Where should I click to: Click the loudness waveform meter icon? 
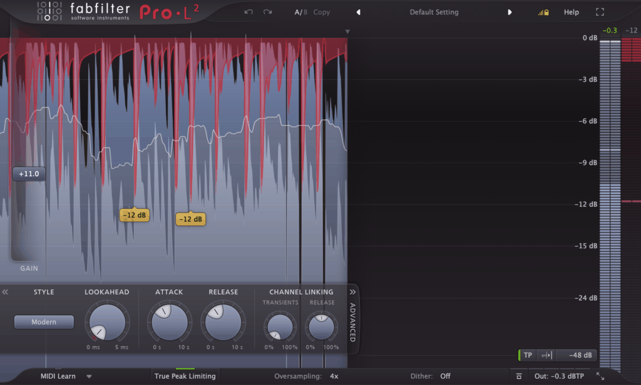point(546,355)
